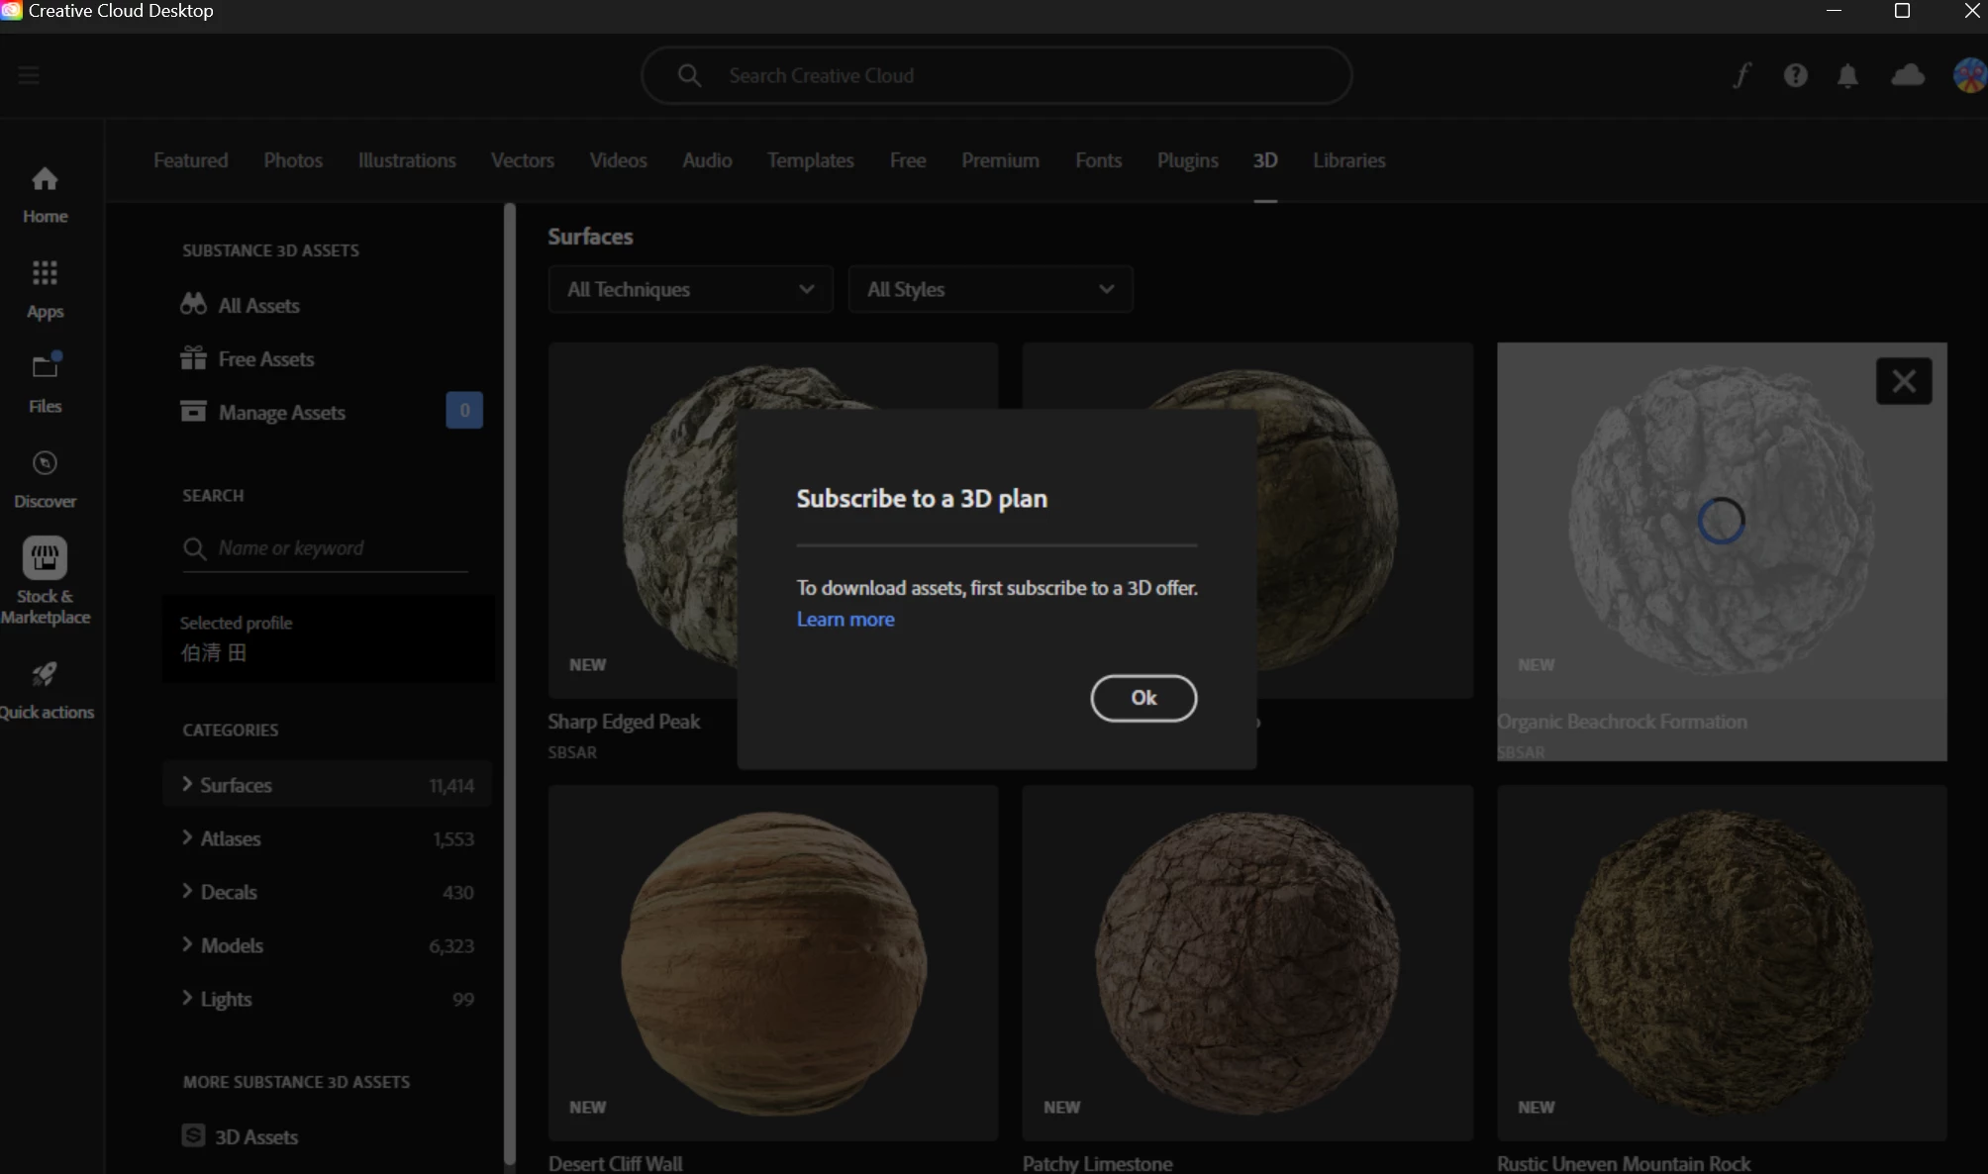Screen dimensions: 1988x1174
Task: Expand the Atlases category
Action: coord(230,838)
